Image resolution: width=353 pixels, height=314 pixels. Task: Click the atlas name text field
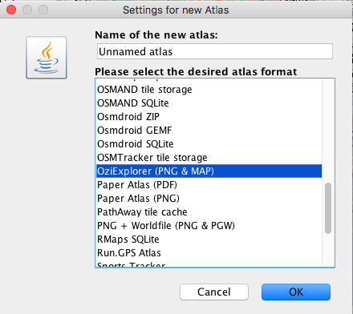click(x=215, y=51)
